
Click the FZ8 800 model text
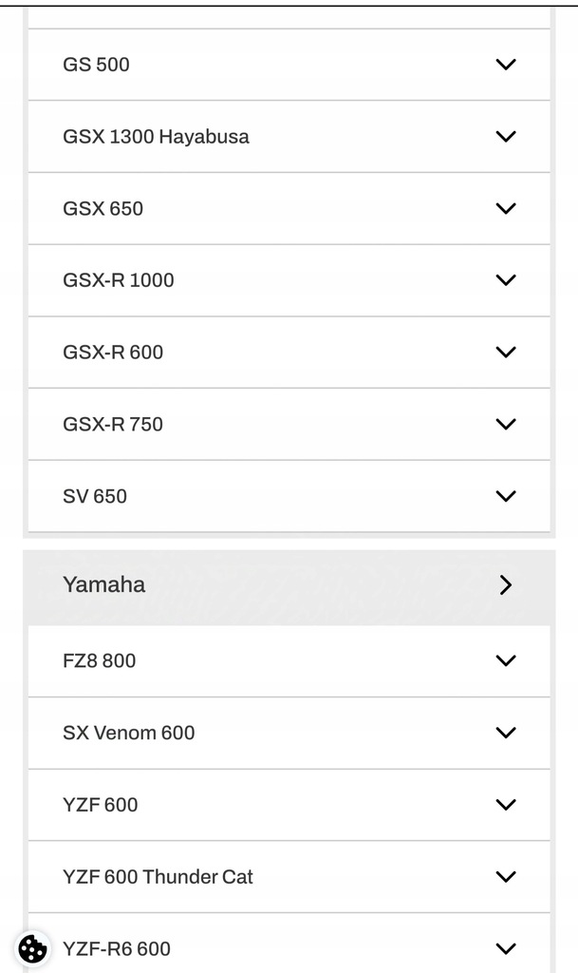[99, 661]
